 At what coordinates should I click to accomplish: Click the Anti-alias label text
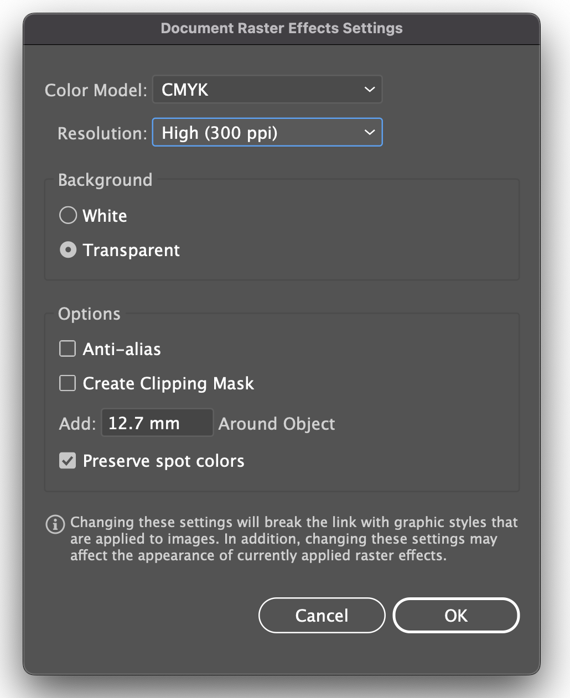[121, 348]
